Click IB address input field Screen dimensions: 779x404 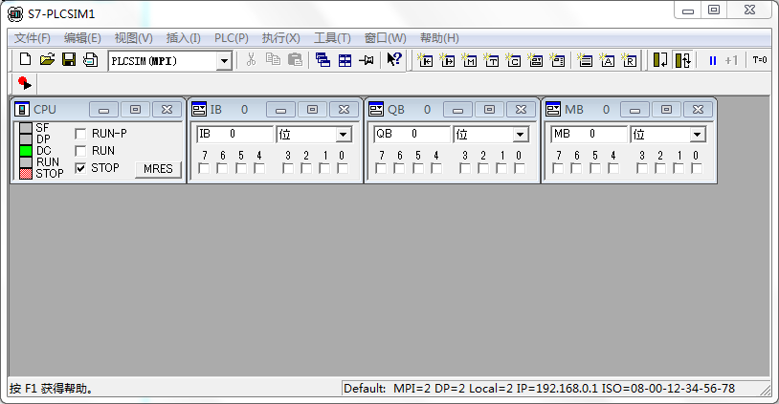[x=235, y=135]
